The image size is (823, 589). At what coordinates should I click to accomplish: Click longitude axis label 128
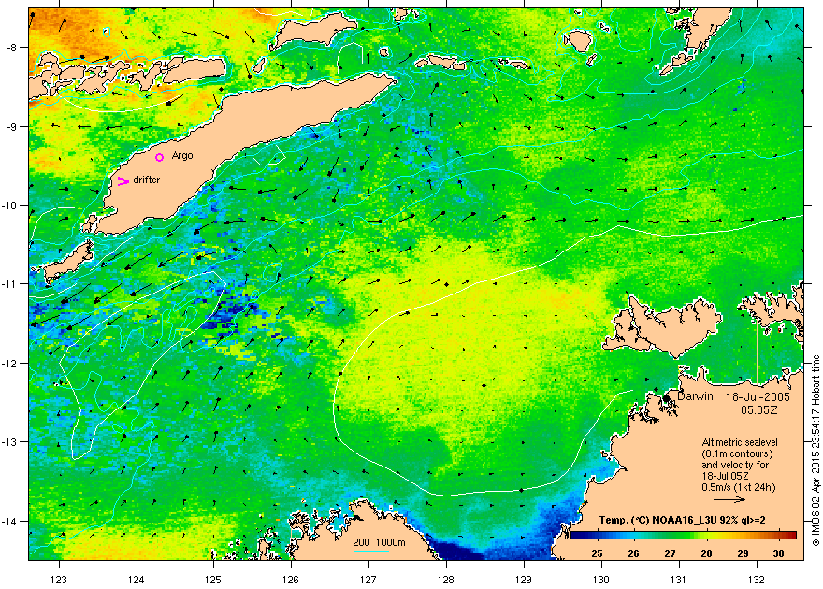446,580
